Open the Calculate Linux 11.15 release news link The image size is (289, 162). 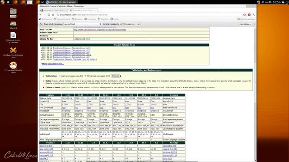click(x=71, y=48)
